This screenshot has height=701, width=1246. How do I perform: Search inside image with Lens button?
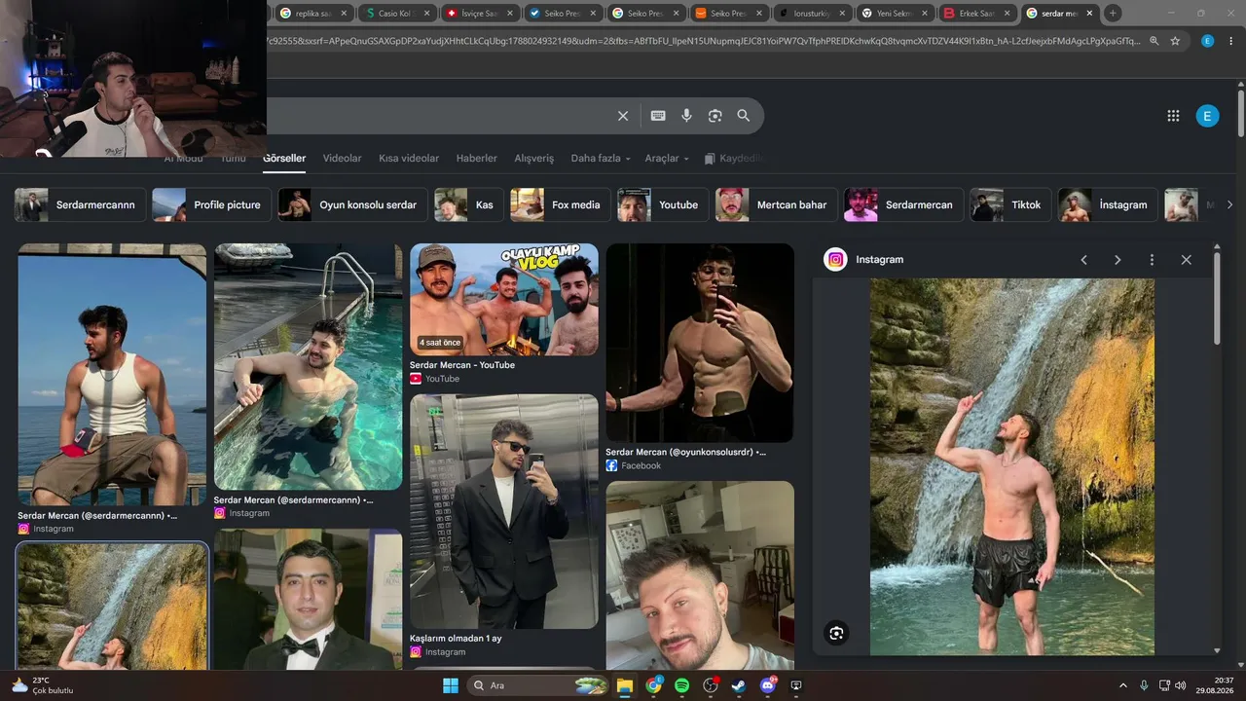(836, 634)
